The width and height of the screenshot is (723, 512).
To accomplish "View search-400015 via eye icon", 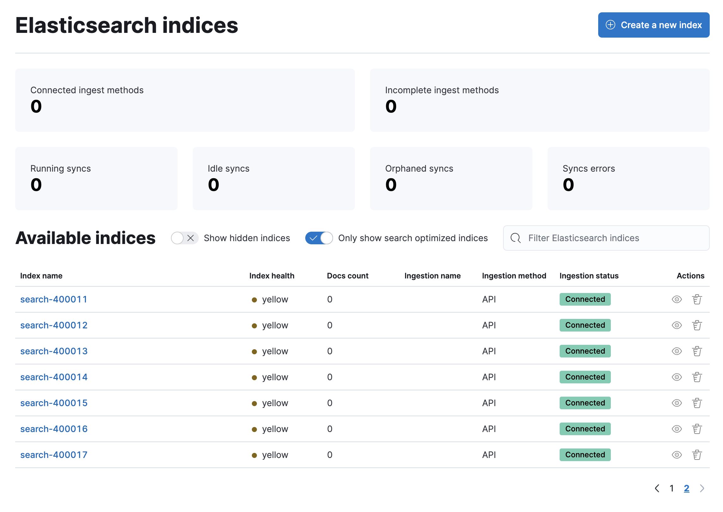I will pyautogui.click(x=677, y=403).
